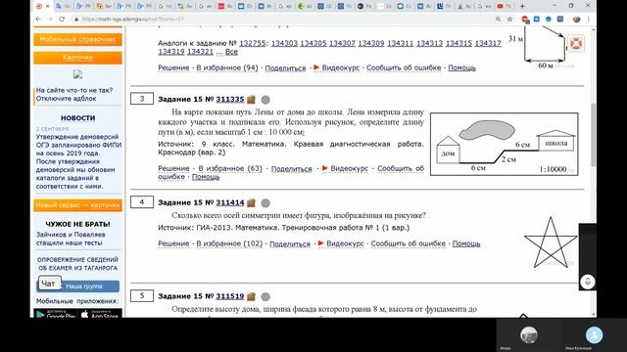Click the blue default participant avatar
This screenshot has height=352, width=627.
tap(595, 334)
